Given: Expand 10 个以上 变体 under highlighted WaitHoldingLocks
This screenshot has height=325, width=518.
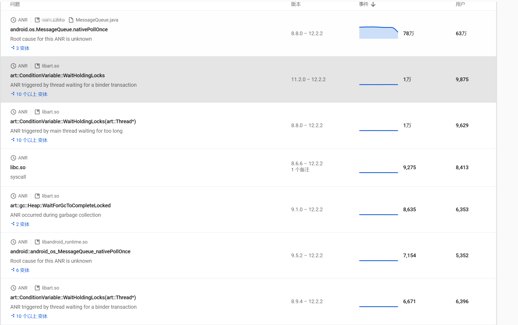Looking at the screenshot, I should point(32,94).
